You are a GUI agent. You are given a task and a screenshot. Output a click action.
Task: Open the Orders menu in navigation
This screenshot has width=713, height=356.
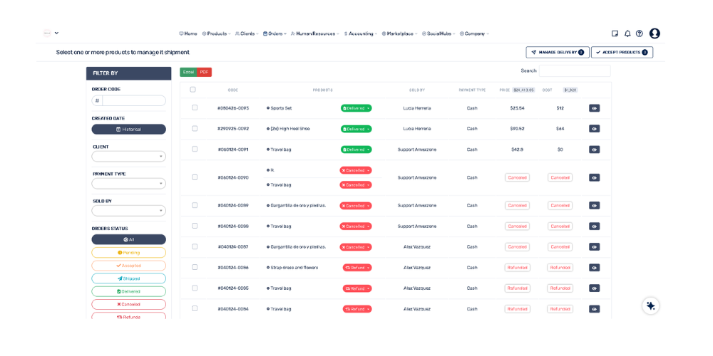coord(275,33)
